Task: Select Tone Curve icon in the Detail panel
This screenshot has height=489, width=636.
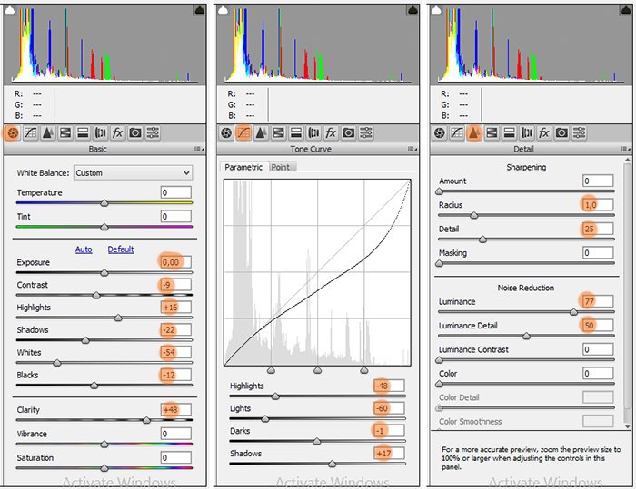Action: click(x=456, y=132)
